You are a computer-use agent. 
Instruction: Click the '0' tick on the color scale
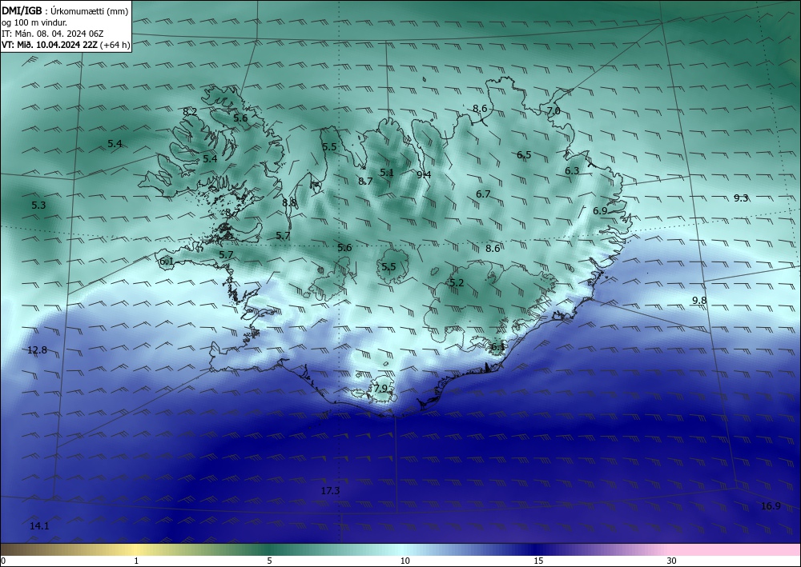(3, 561)
